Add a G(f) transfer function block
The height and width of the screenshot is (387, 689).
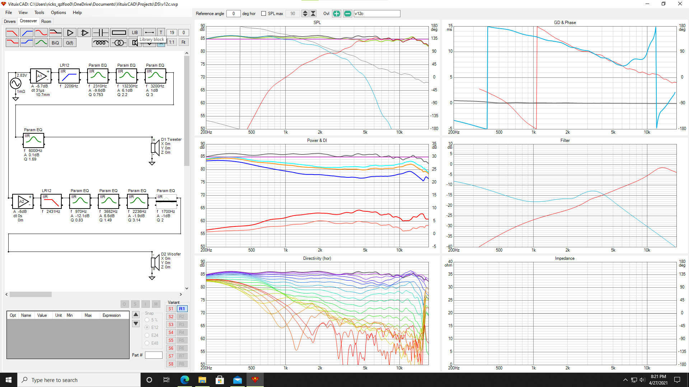click(70, 43)
